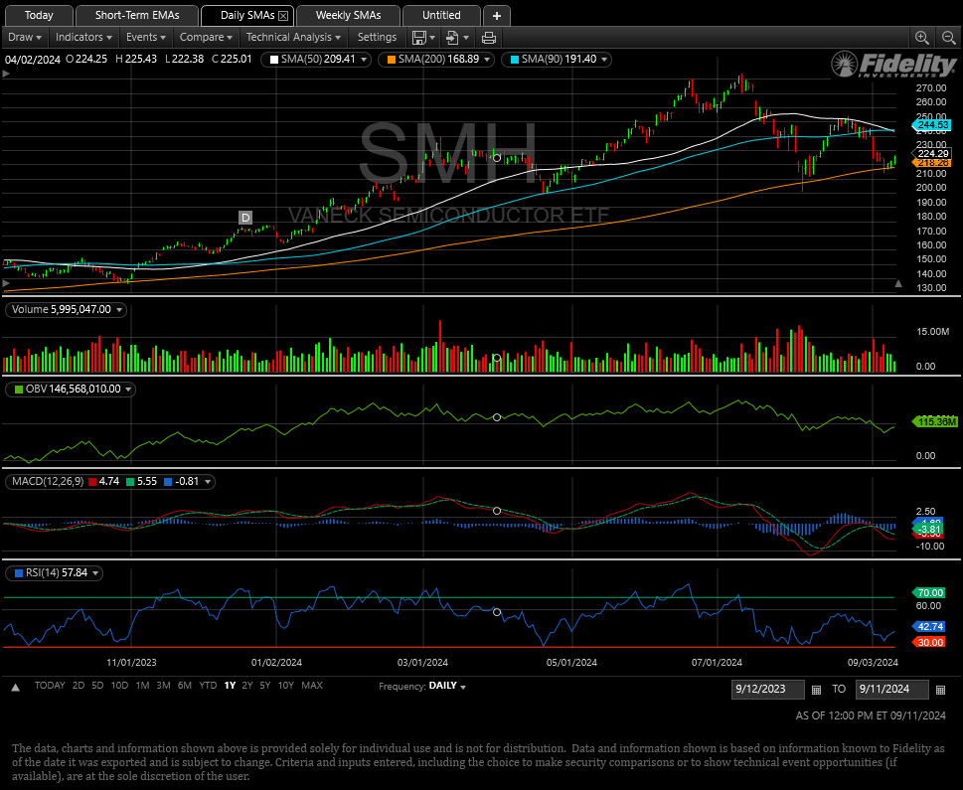Click the export chart icon
Viewport: 963px width, 790px height.
[452, 38]
